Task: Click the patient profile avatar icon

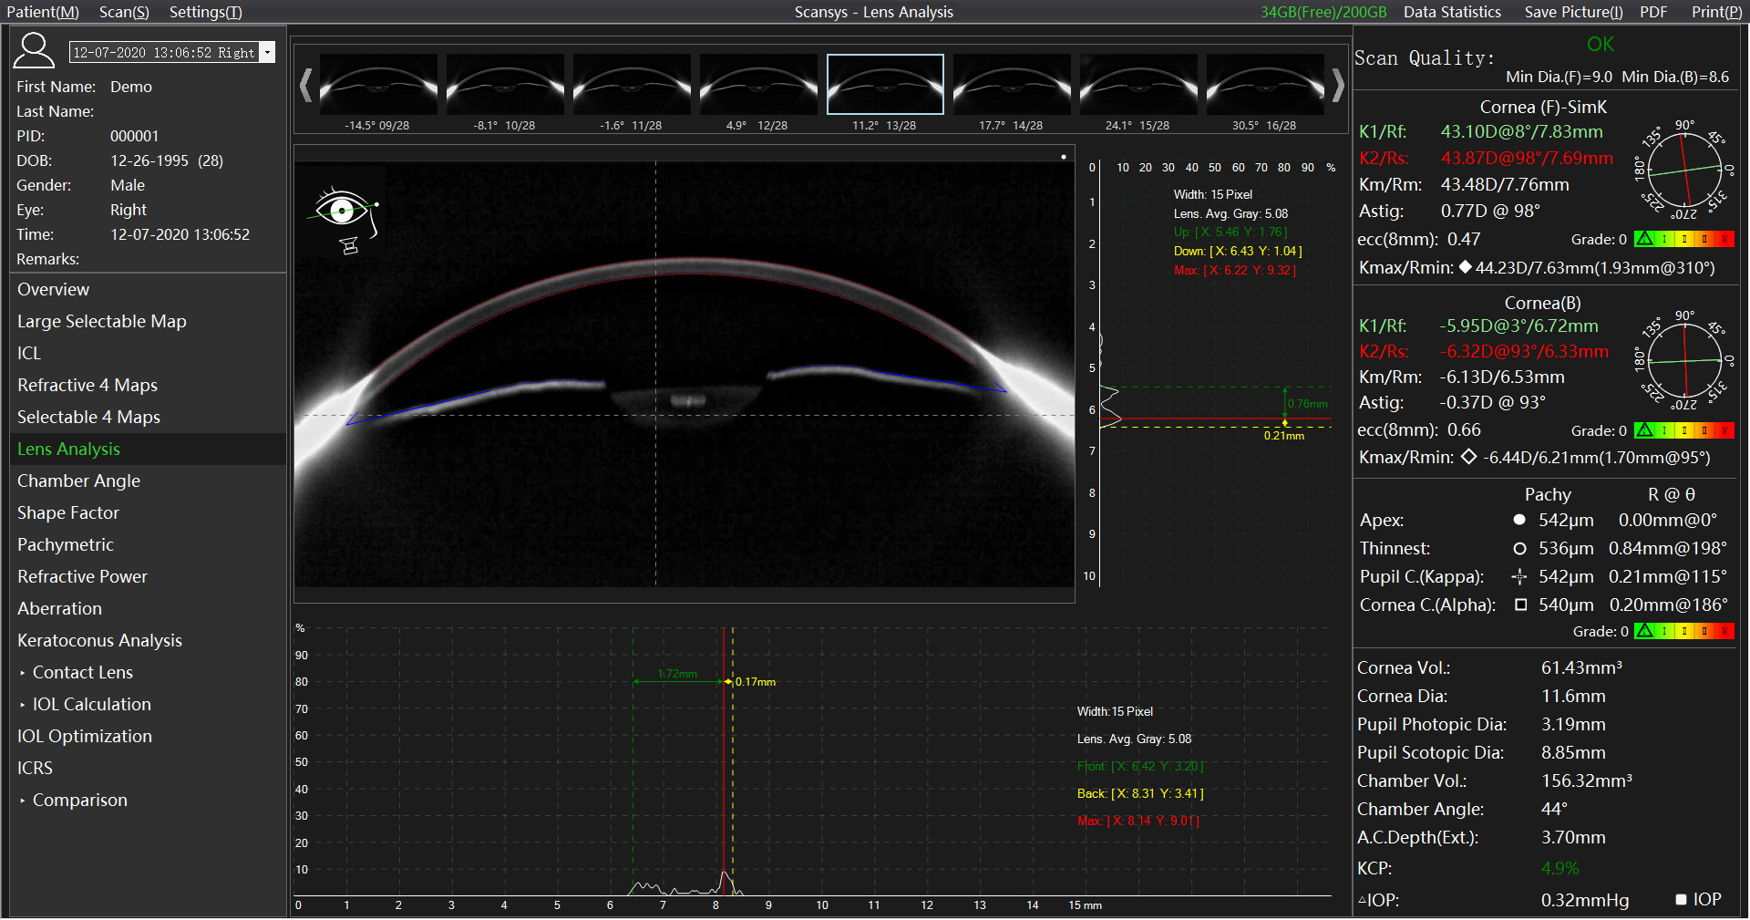Action: coord(34,50)
